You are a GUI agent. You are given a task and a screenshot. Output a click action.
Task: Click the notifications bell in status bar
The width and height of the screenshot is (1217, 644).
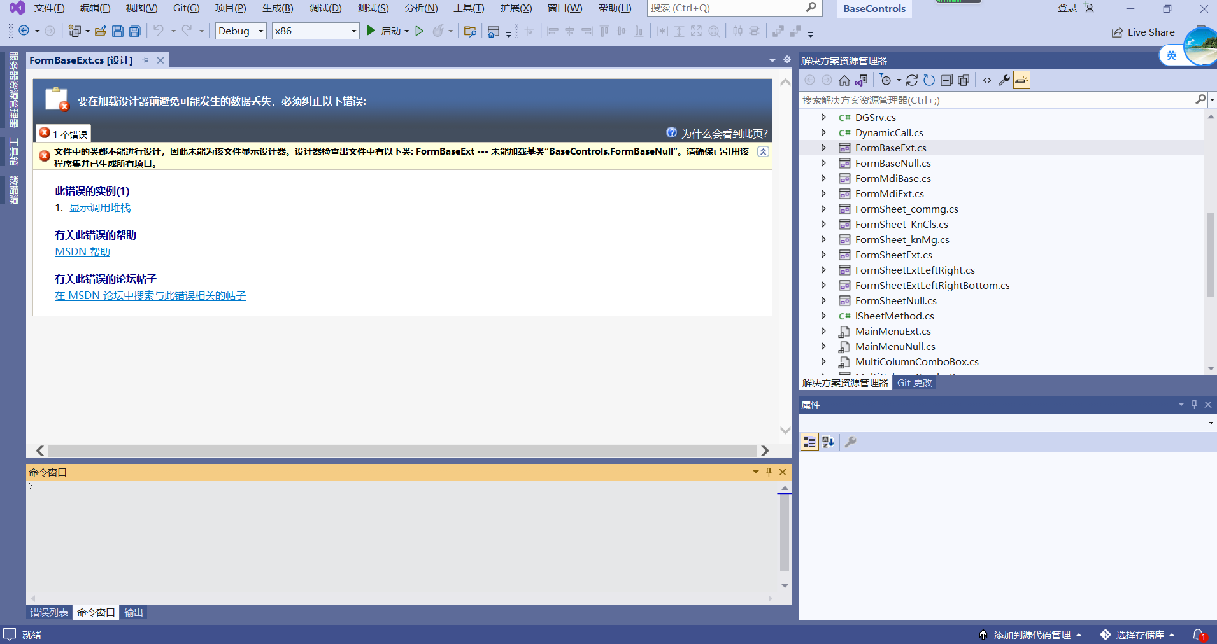pos(1198,634)
